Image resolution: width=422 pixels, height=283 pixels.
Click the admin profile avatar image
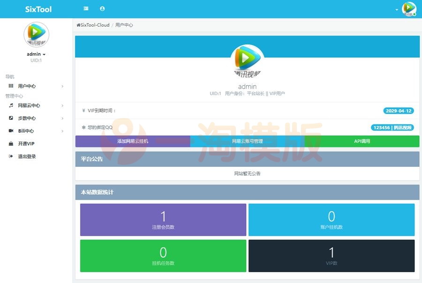pyautogui.click(x=35, y=34)
